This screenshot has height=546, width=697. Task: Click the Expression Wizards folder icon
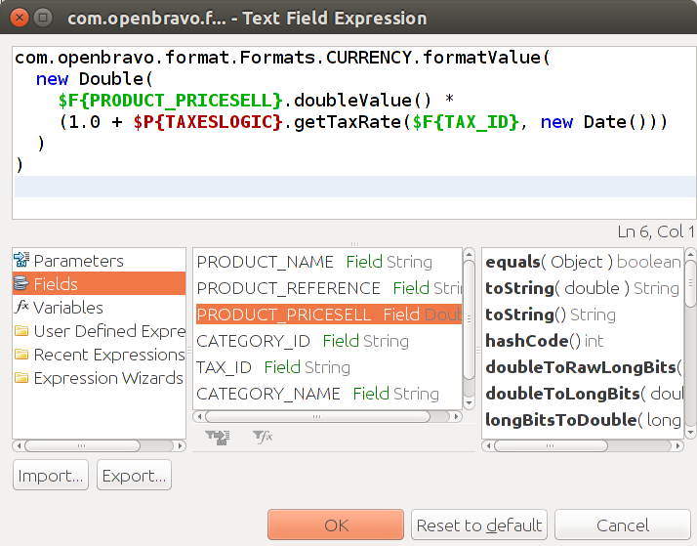[21, 378]
